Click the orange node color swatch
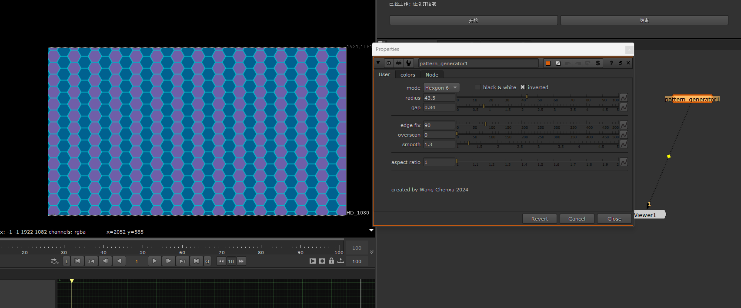Screen dimensions: 741x308 (x=548, y=63)
